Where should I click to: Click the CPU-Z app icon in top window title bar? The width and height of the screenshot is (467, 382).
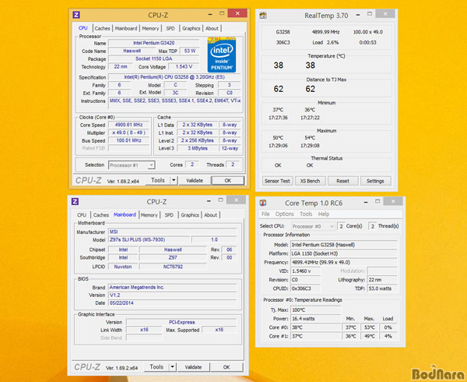[76, 15]
